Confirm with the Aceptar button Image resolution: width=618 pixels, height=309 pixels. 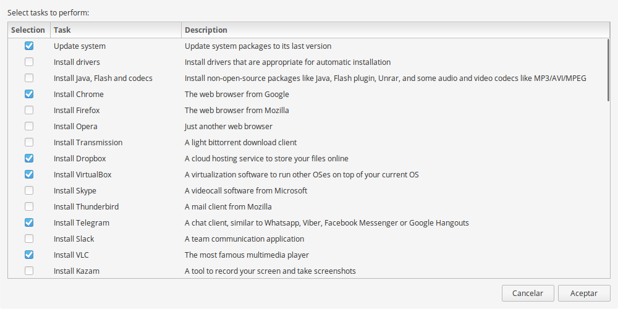[x=584, y=293]
